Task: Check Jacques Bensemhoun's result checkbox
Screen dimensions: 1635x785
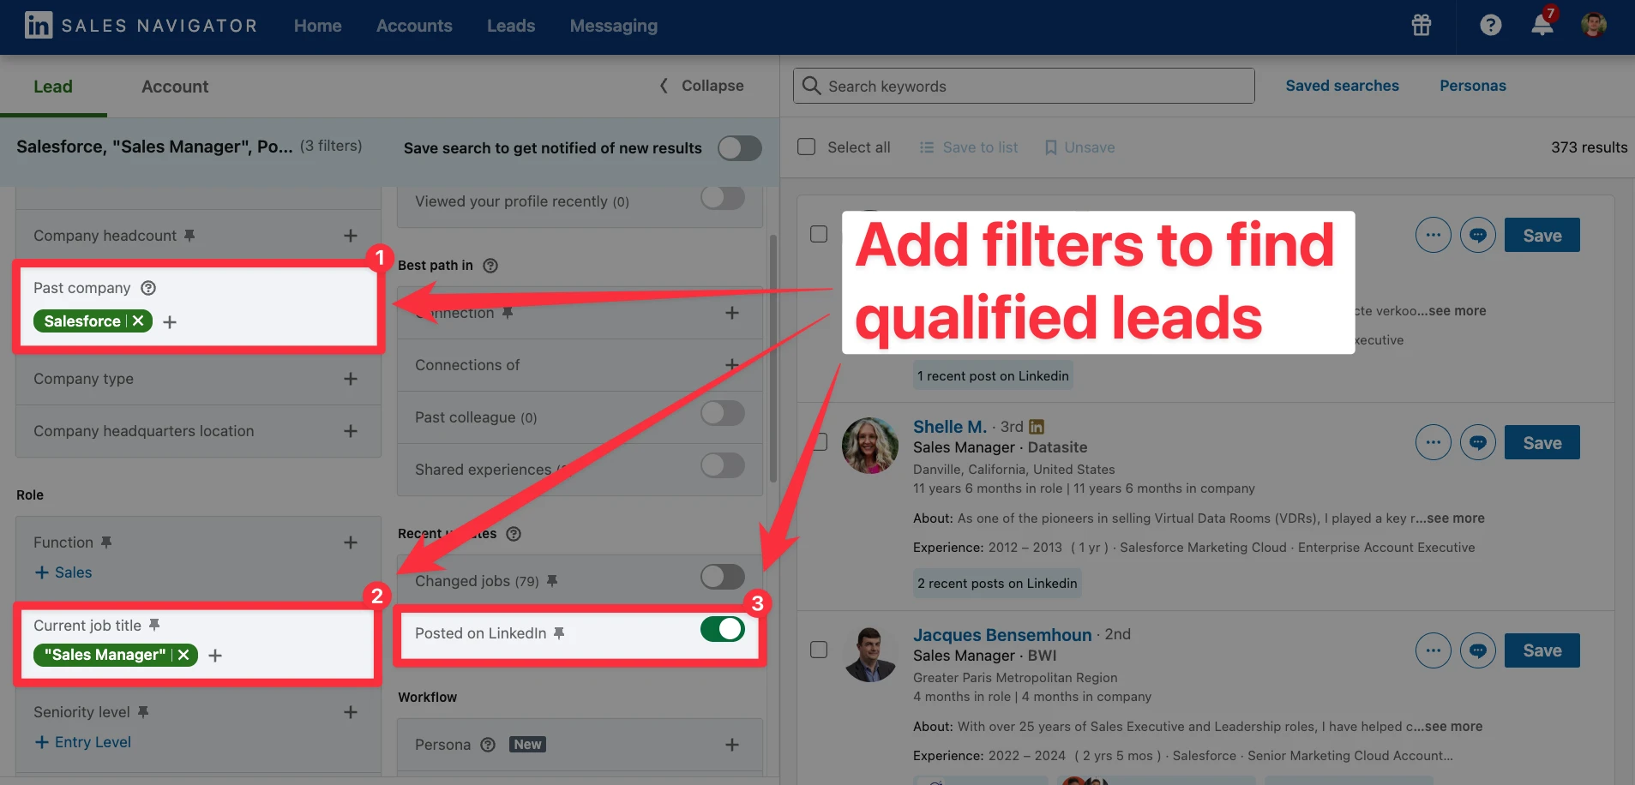Action: pyautogui.click(x=819, y=650)
